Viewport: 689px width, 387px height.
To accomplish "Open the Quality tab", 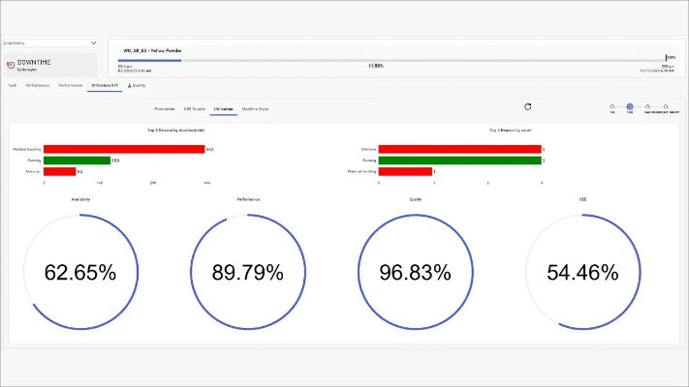I will pos(139,85).
